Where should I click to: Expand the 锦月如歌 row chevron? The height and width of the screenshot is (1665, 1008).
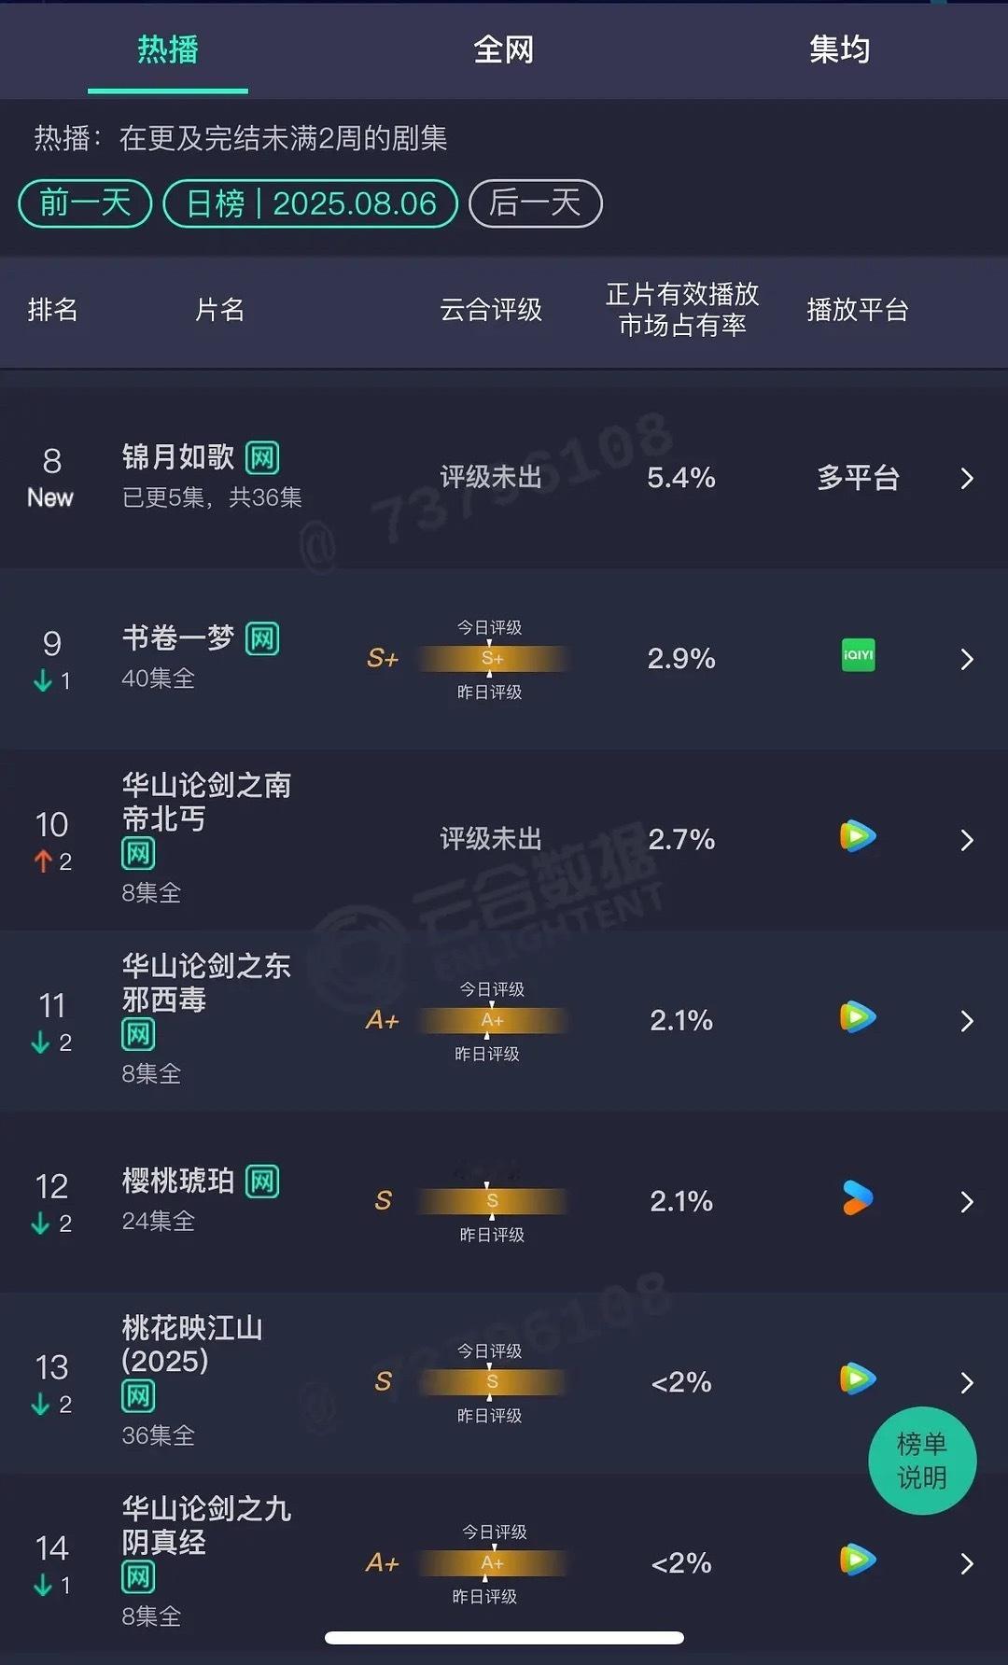click(967, 479)
